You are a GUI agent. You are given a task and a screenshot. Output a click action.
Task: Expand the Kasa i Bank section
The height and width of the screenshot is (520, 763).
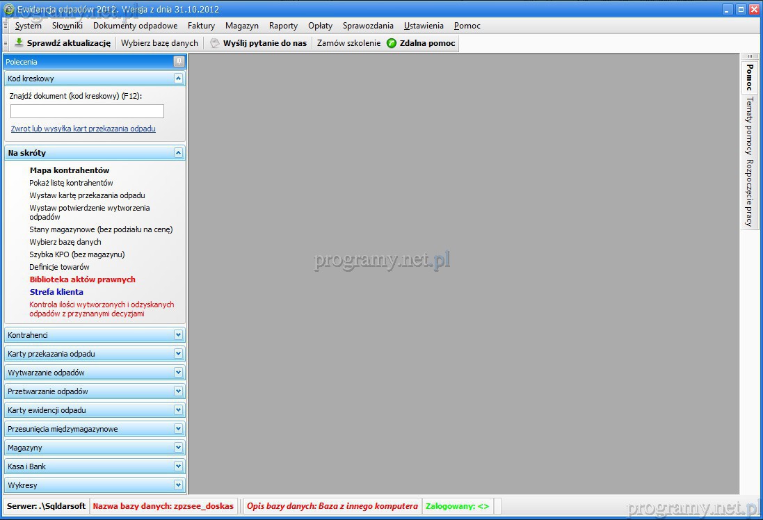(178, 466)
